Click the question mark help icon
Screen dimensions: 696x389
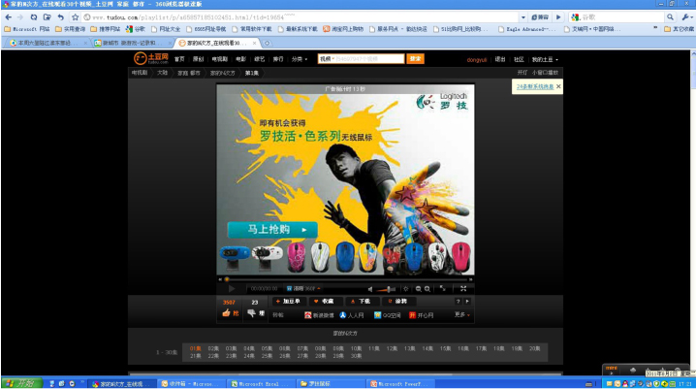[459, 301]
